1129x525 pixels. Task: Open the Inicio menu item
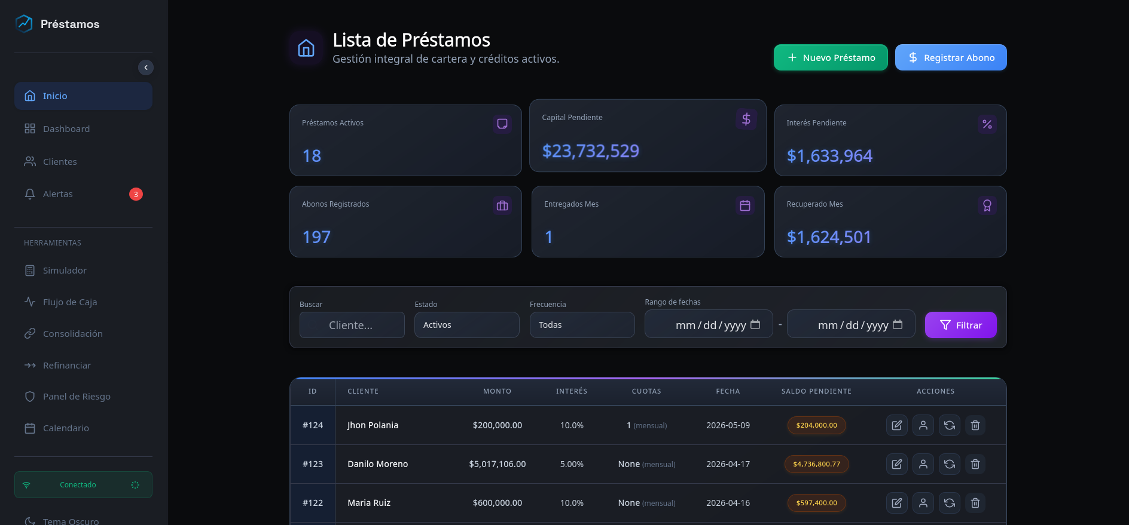point(83,96)
